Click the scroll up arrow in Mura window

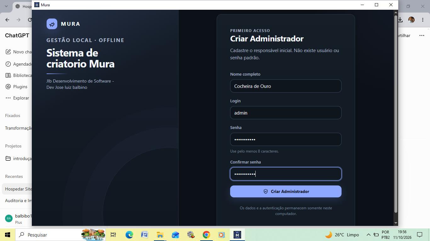(x=396, y=12)
